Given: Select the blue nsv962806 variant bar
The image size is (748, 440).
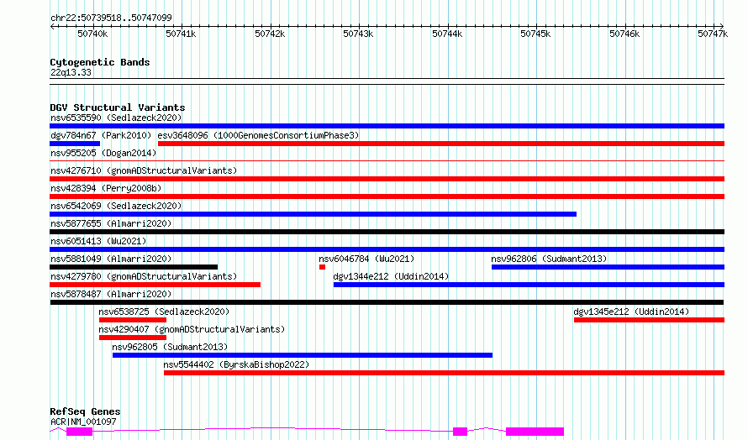Looking at the screenshot, I should [x=608, y=267].
